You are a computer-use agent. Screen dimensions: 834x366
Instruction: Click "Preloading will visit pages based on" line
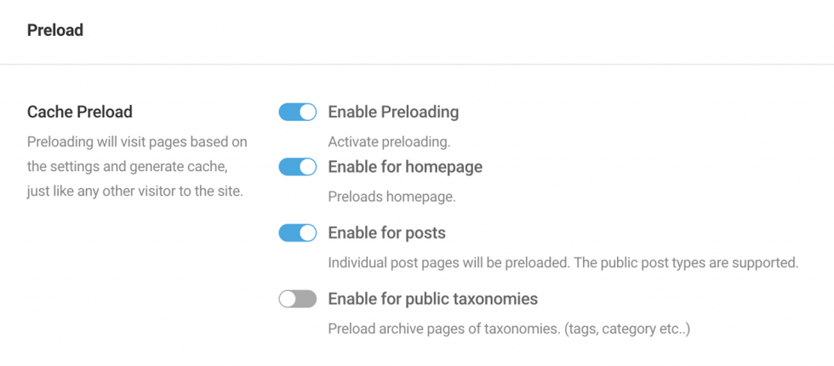click(137, 143)
